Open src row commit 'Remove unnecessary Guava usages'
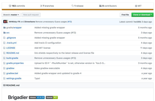The height and width of the screenshot is (101, 155). [x=55, y=33]
